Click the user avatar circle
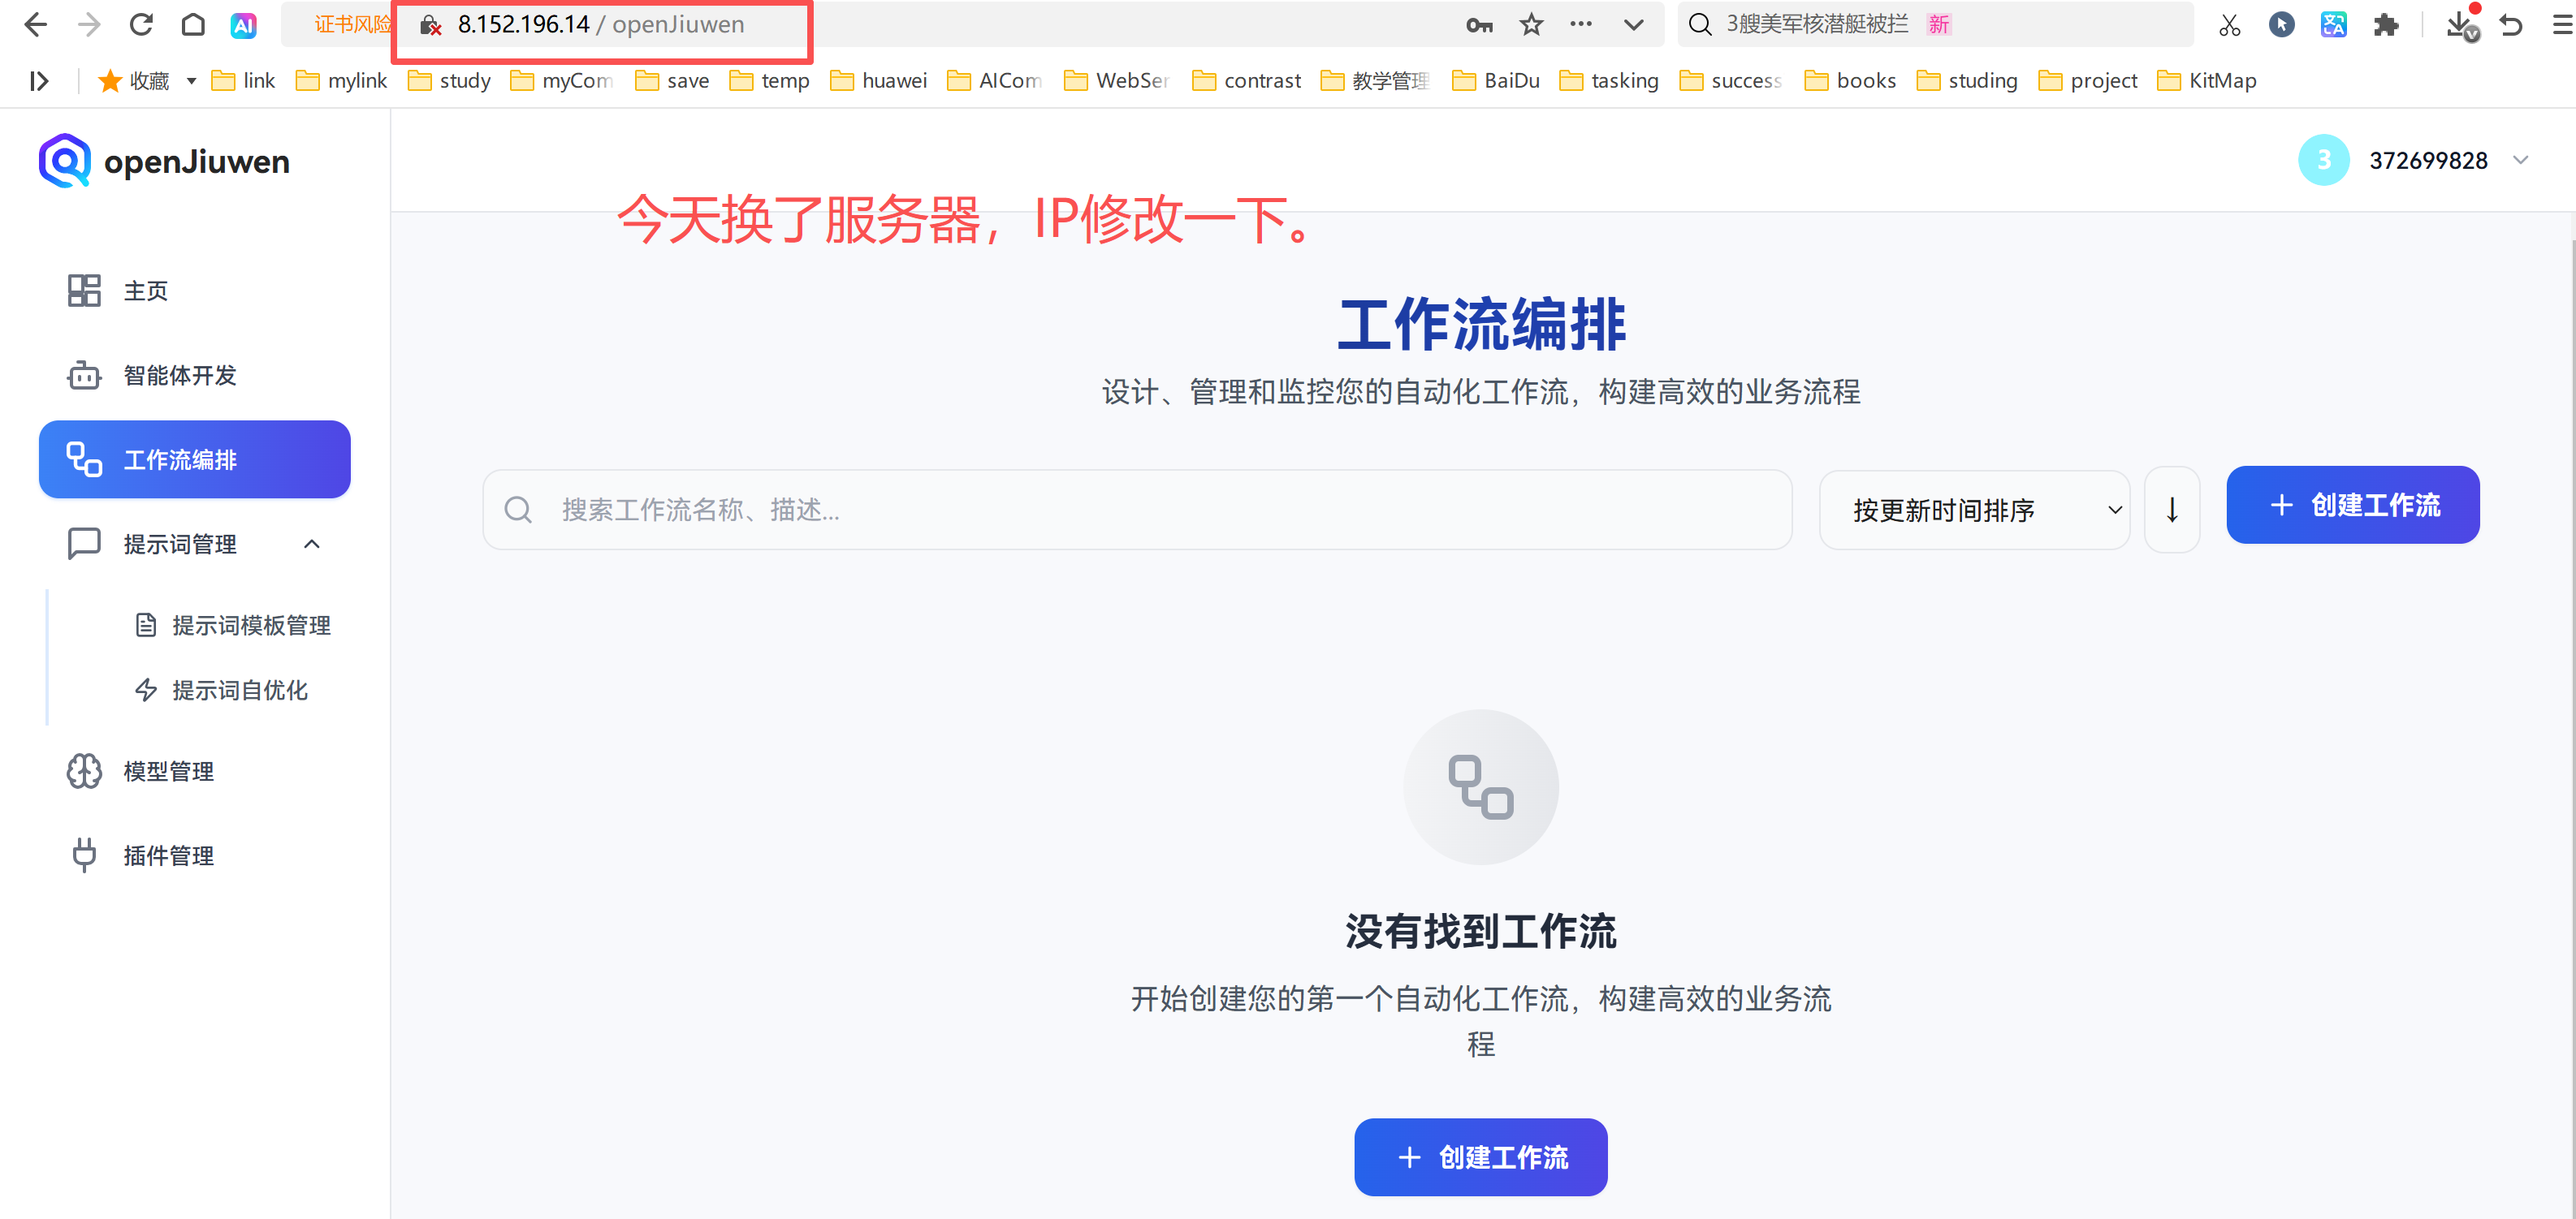 point(2323,160)
